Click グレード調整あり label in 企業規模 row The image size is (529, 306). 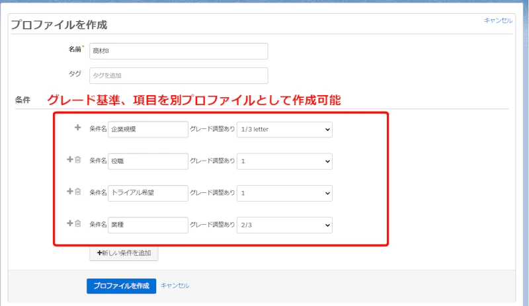(x=212, y=129)
